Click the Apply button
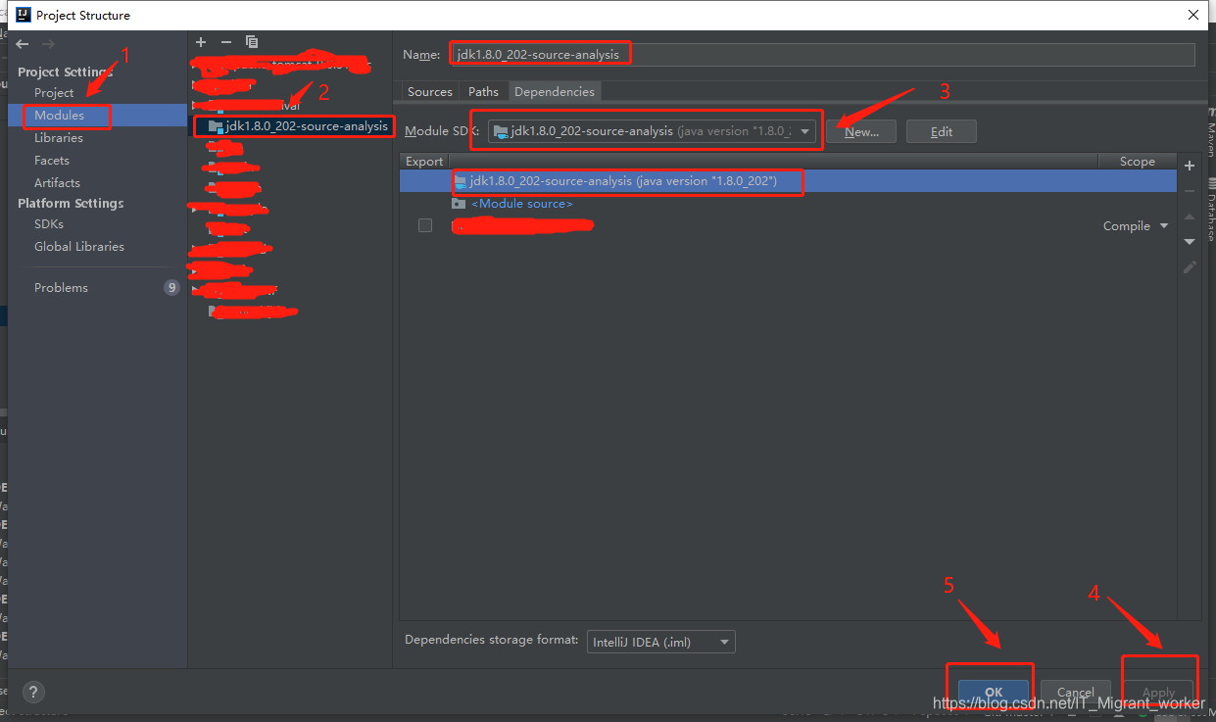Image resolution: width=1216 pixels, height=722 pixels. click(x=1158, y=692)
